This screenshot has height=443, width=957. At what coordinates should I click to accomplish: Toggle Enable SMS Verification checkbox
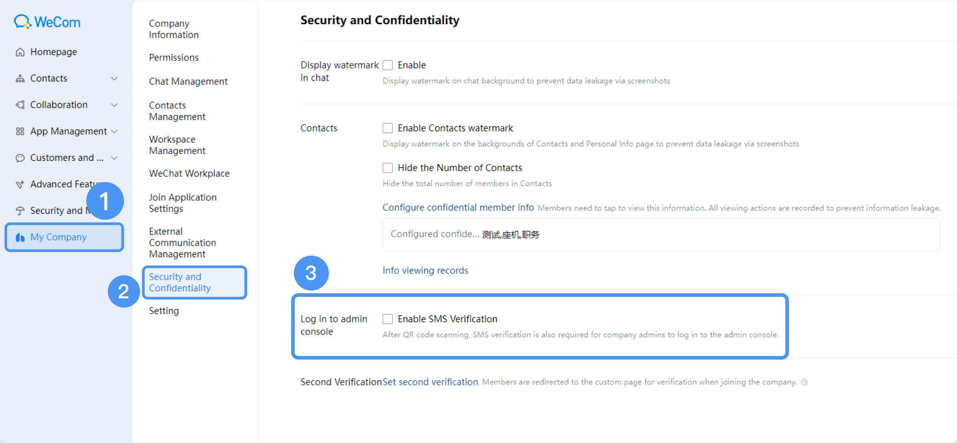pyautogui.click(x=388, y=319)
